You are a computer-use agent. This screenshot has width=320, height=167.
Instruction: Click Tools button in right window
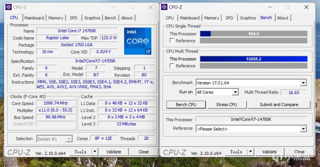236,152
